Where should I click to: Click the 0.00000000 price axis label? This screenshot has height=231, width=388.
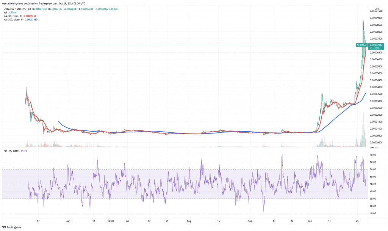pyautogui.click(x=376, y=143)
